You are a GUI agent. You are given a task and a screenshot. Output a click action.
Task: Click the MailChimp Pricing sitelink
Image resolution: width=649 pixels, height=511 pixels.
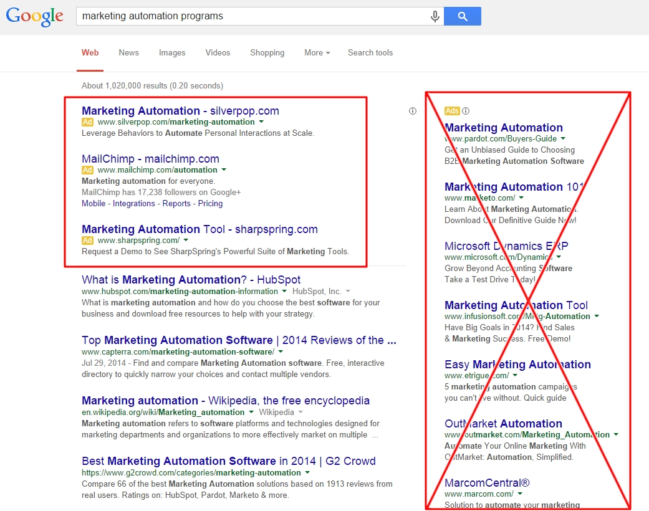click(210, 204)
